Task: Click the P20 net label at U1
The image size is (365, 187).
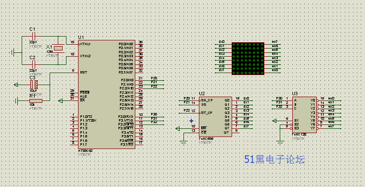Action: coord(154,78)
